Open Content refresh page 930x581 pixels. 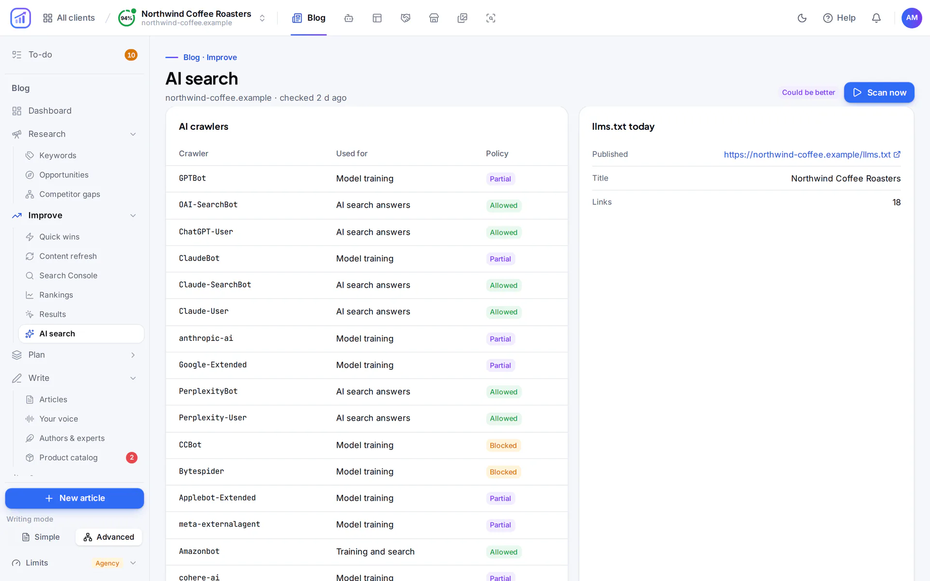(81, 256)
